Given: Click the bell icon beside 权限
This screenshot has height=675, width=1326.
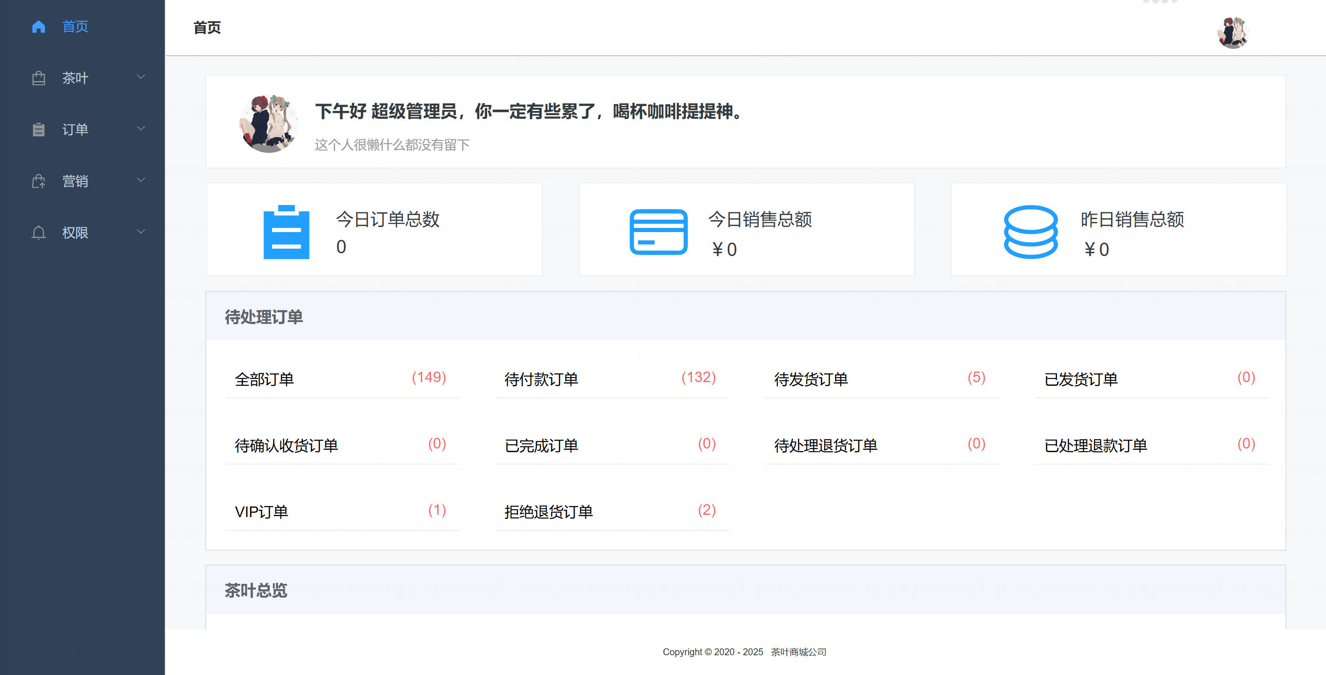Looking at the screenshot, I should pos(39,233).
